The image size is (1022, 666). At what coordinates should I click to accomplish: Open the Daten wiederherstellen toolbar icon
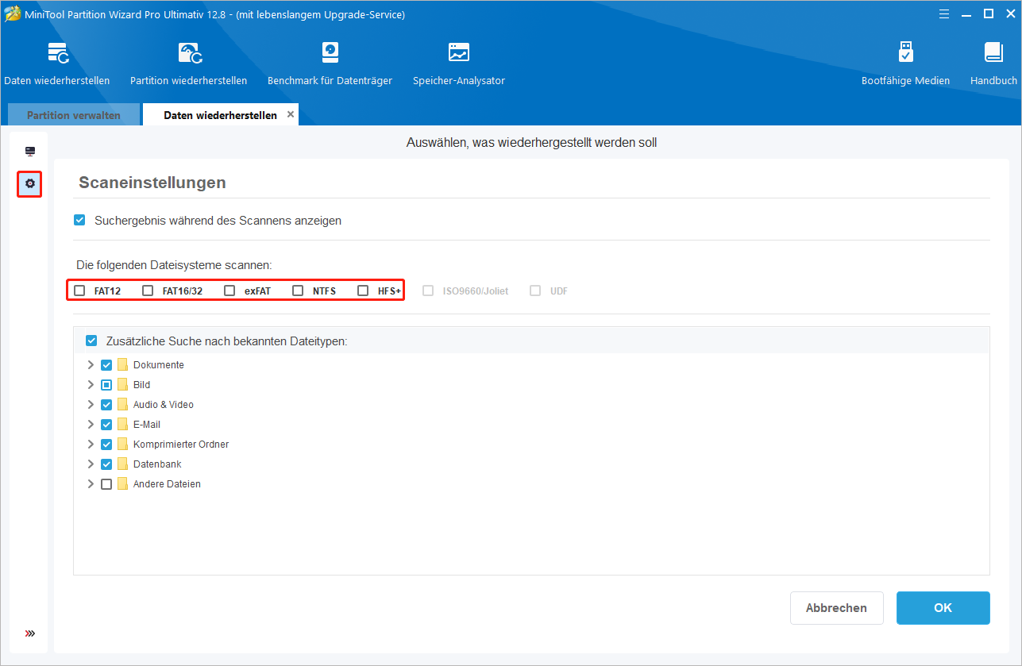(57, 54)
